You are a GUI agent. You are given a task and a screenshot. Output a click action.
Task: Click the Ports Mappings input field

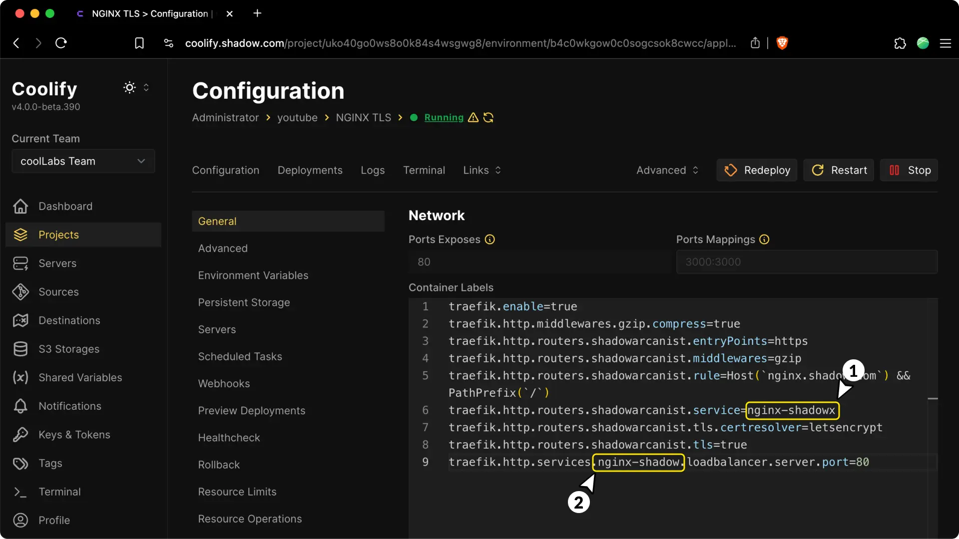[807, 262]
